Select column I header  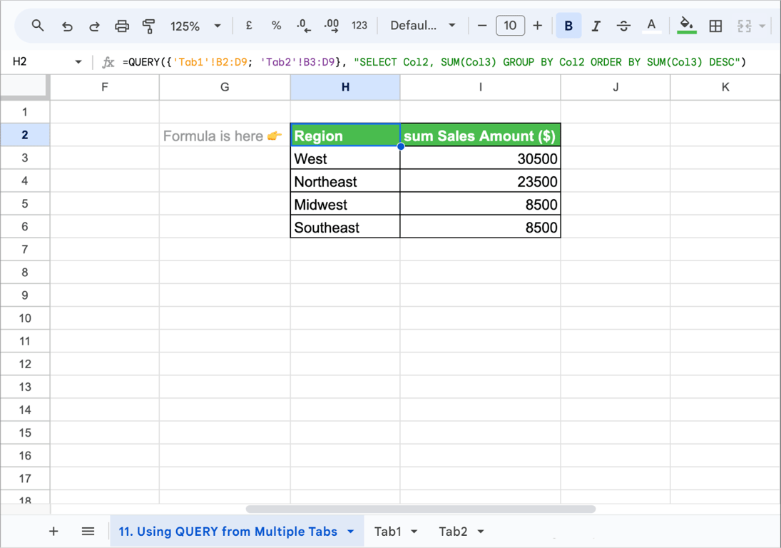pyautogui.click(x=481, y=87)
